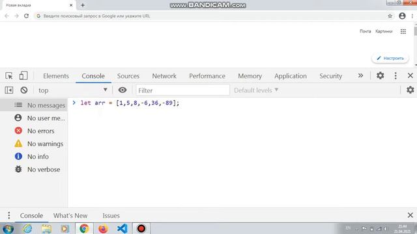Switch to the Performance tab
This screenshot has height=234, width=417.
(207, 76)
